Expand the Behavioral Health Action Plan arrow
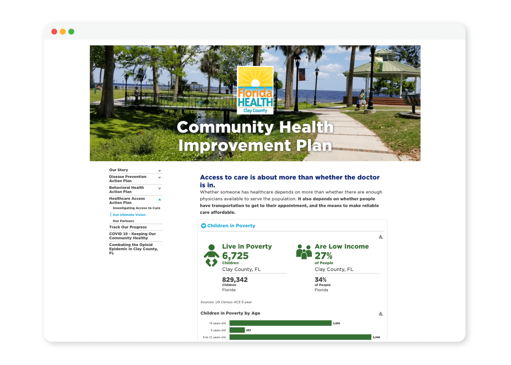The image size is (511, 365). click(159, 189)
